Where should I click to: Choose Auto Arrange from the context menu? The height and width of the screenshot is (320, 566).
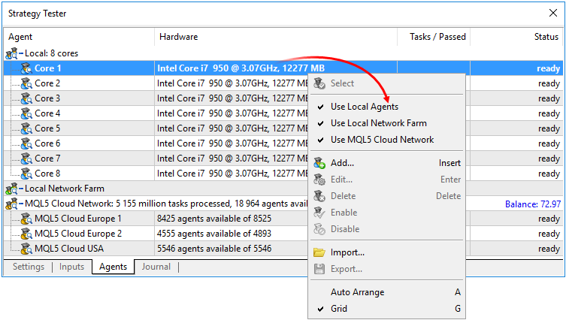click(387, 292)
